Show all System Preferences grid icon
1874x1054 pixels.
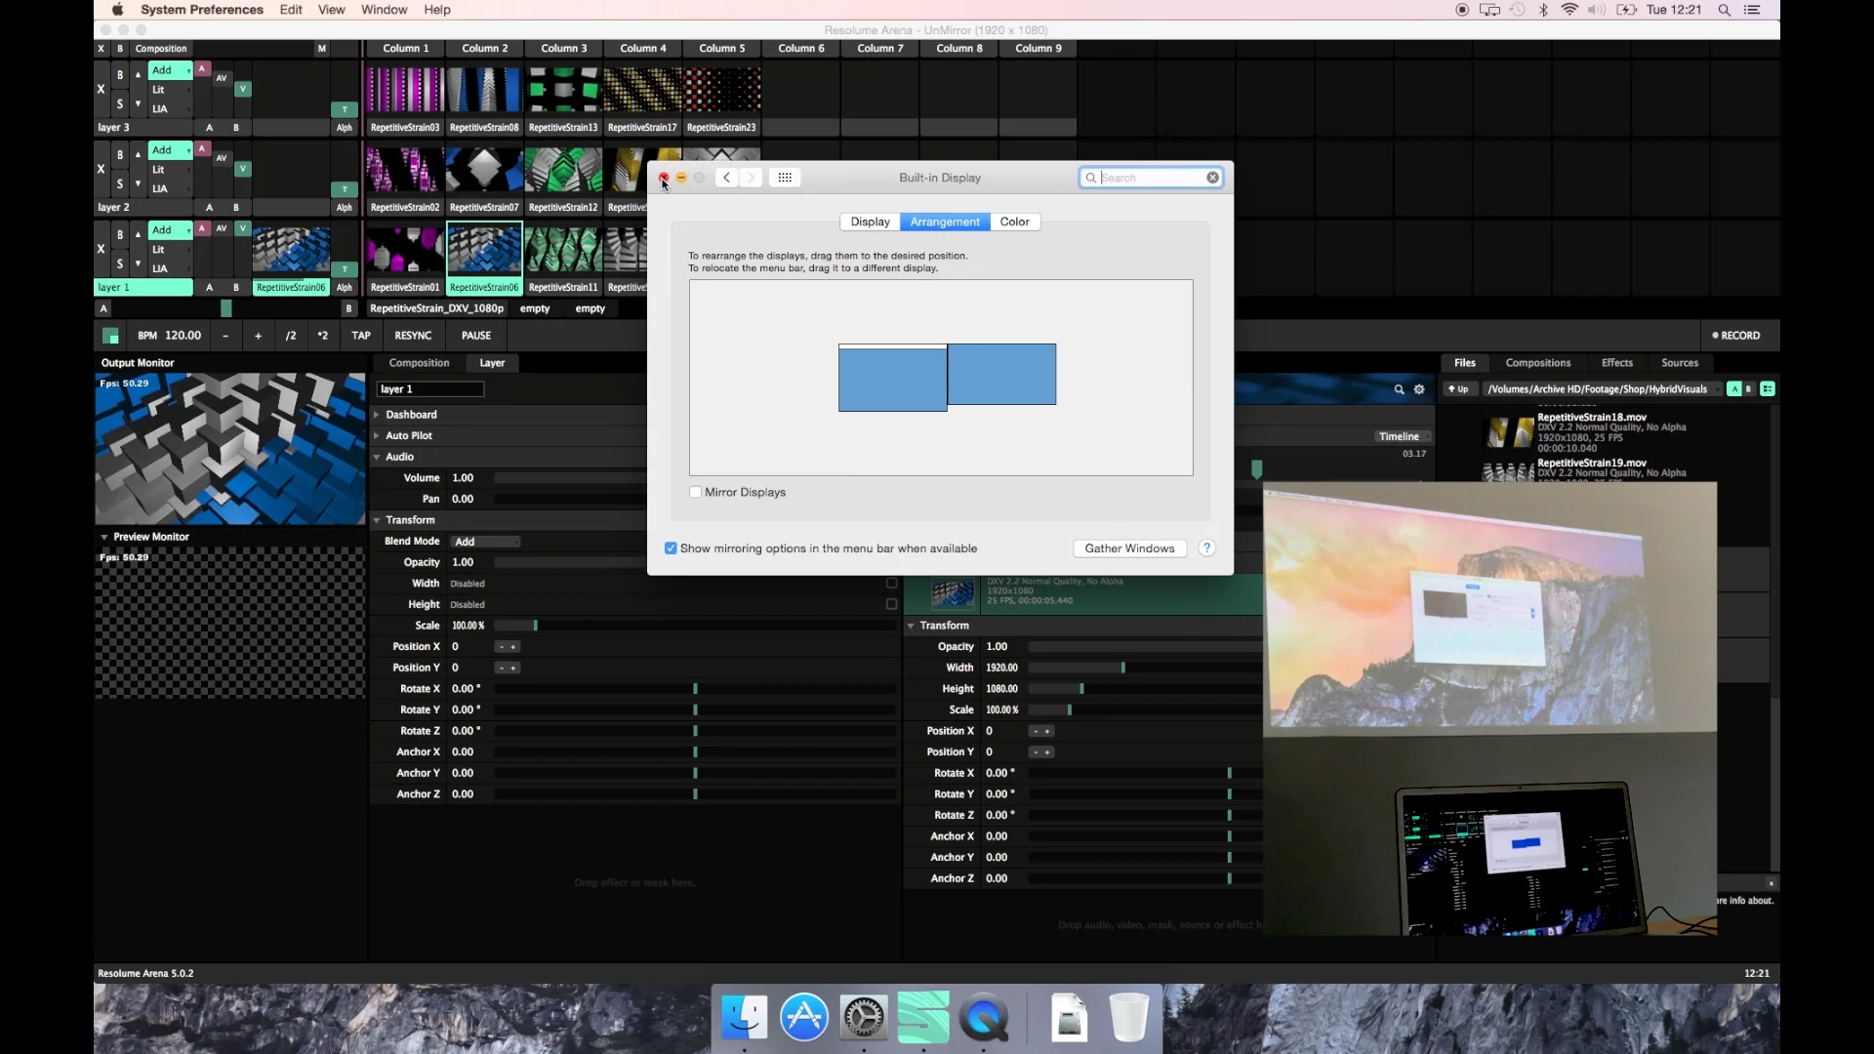[x=785, y=178]
